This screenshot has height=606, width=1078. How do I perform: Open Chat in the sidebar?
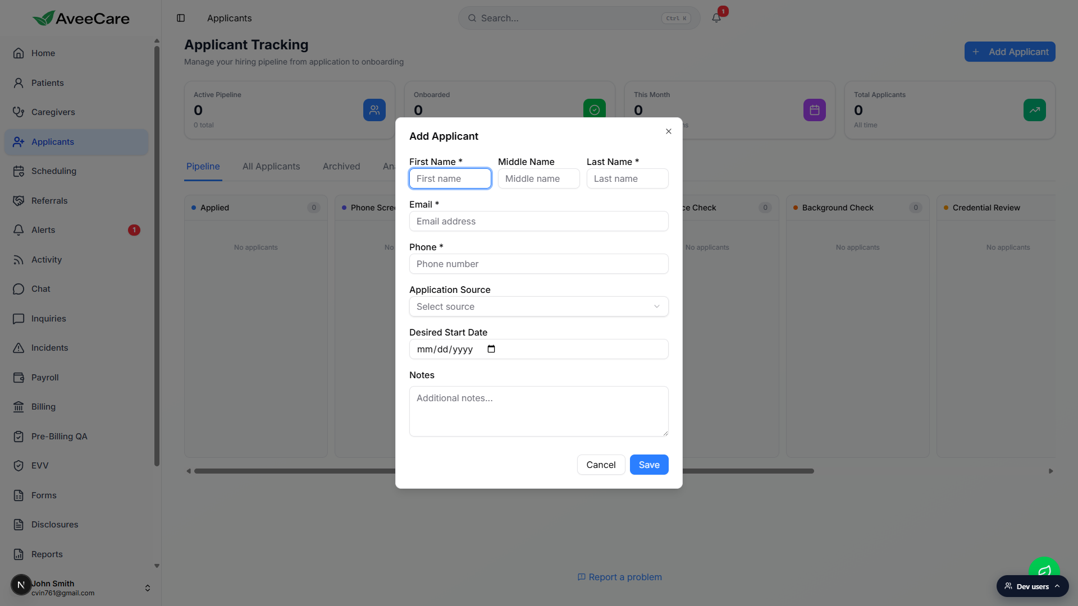[x=76, y=289]
